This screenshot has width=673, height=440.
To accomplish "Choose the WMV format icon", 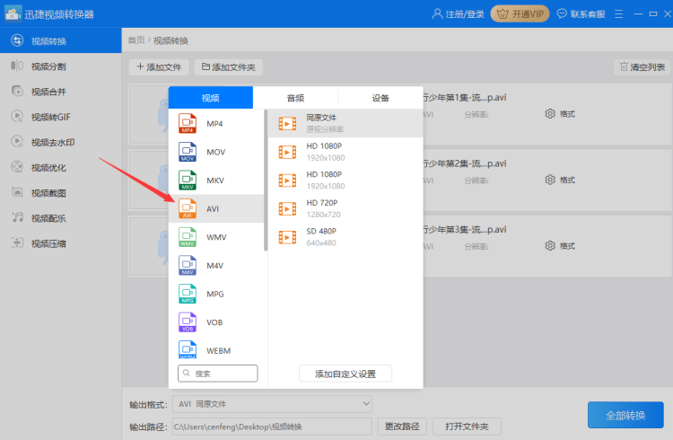I will pyautogui.click(x=188, y=237).
